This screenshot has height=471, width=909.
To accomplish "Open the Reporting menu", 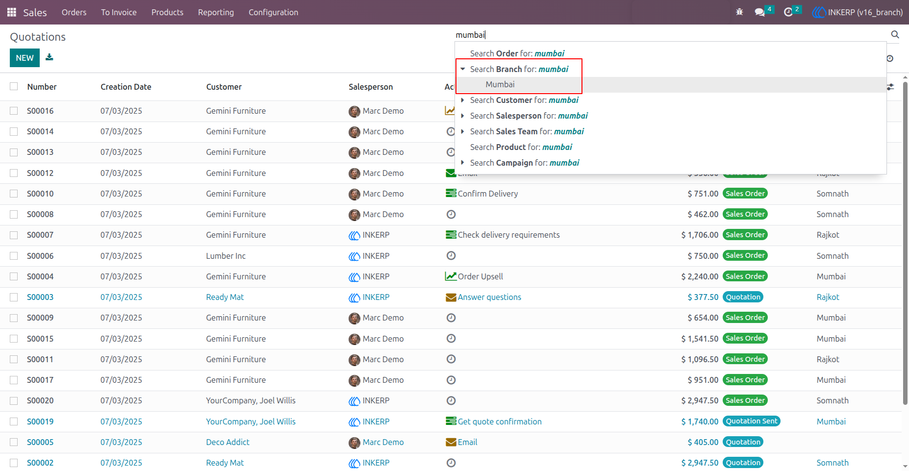I will (216, 12).
